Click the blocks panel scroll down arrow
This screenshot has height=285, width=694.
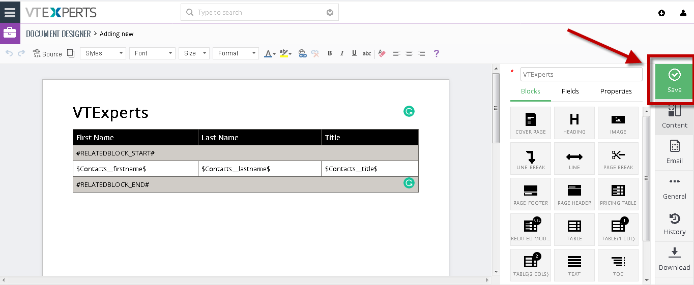coord(647,279)
